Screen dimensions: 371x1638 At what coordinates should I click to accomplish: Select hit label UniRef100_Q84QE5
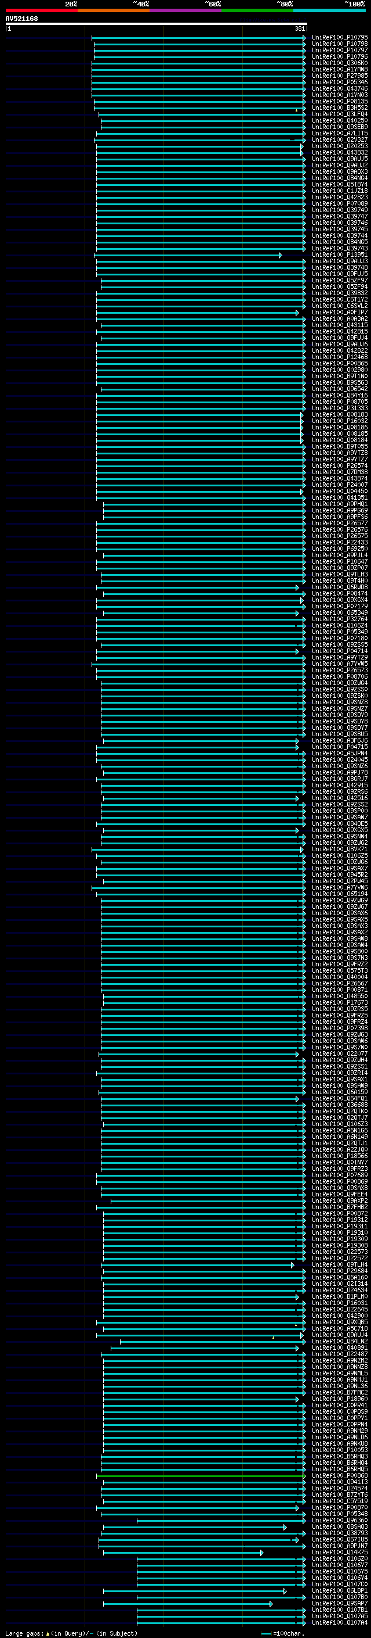pyautogui.click(x=339, y=823)
